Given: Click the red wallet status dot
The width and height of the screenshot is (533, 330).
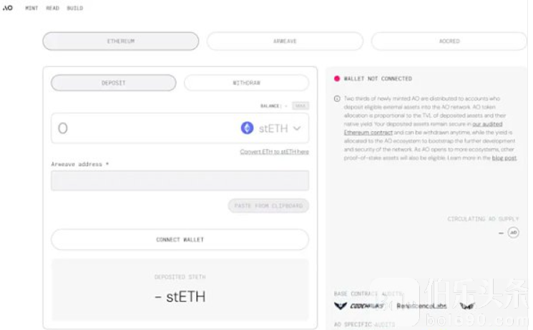Looking at the screenshot, I should (337, 79).
